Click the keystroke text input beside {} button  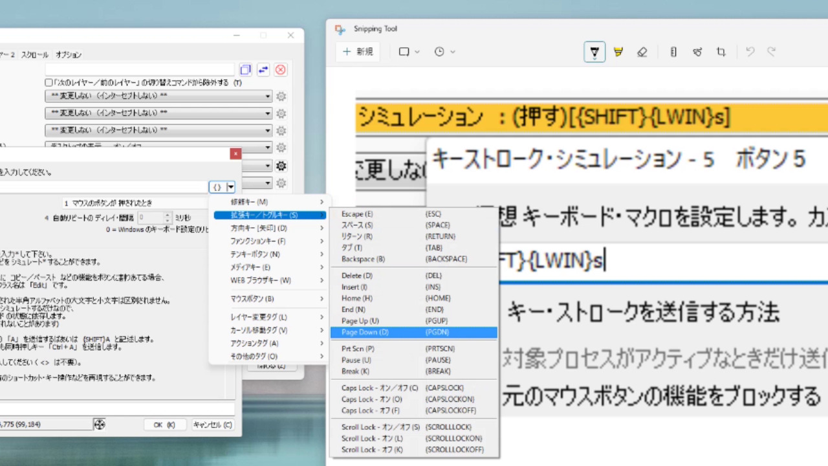click(103, 187)
